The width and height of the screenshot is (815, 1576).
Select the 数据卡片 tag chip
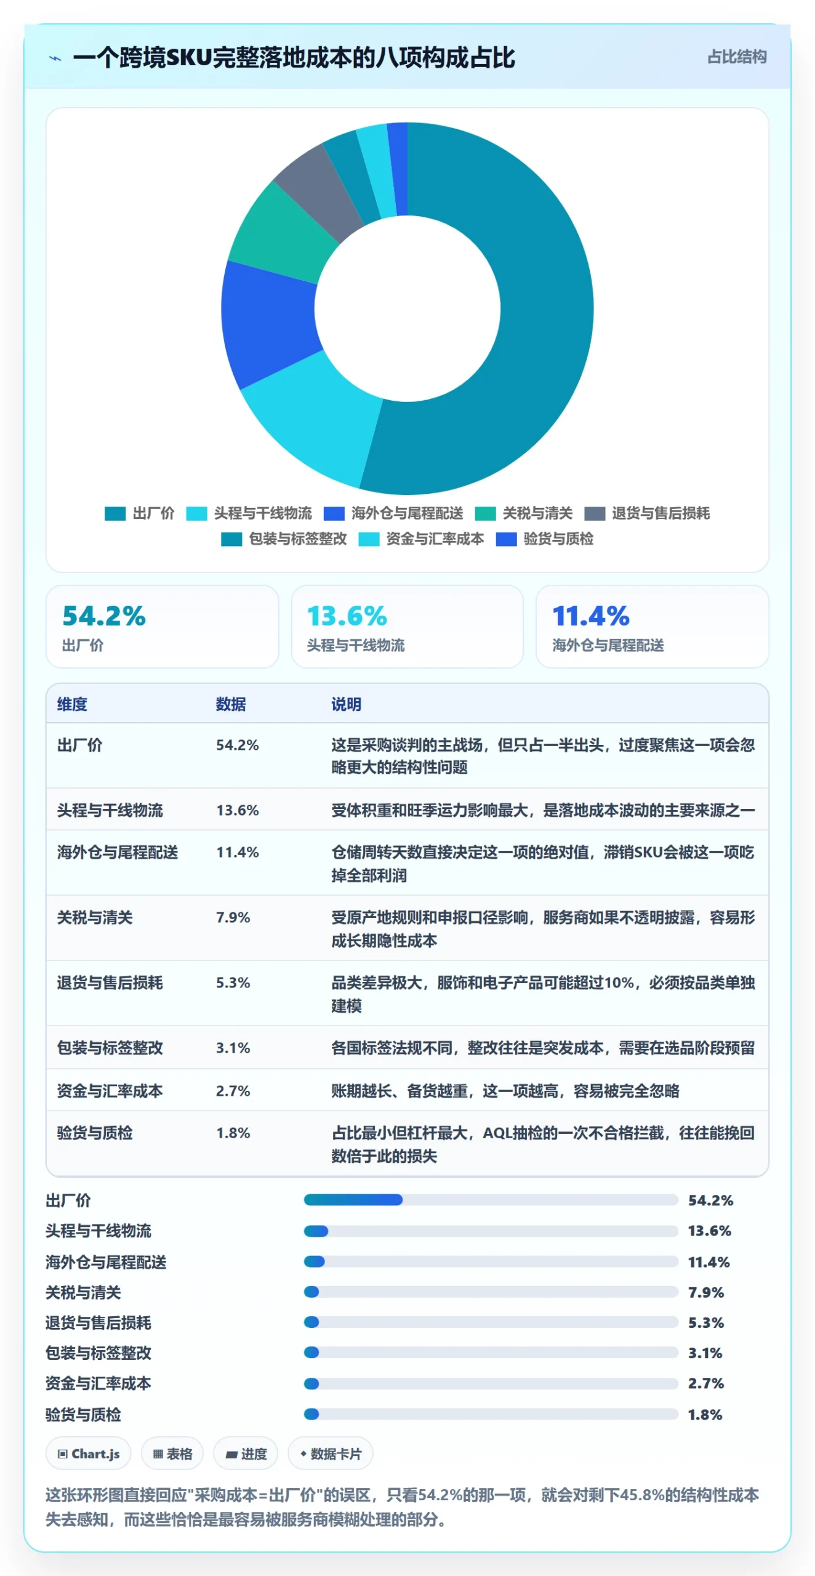[x=331, y=1454]
